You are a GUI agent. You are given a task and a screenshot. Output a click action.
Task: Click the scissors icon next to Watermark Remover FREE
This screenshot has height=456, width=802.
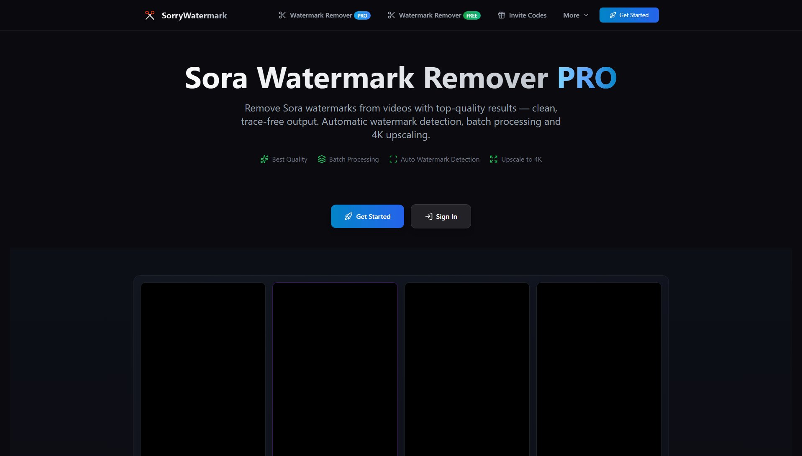click(392, 15)
